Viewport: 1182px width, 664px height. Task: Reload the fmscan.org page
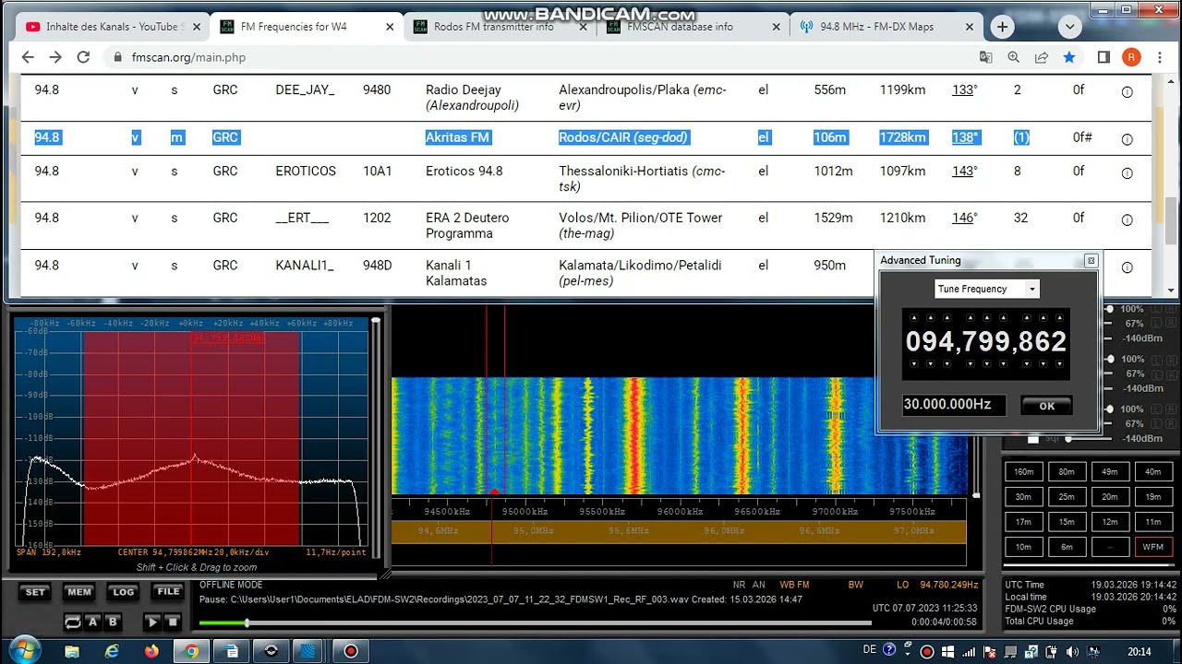(x=83, y=57)
